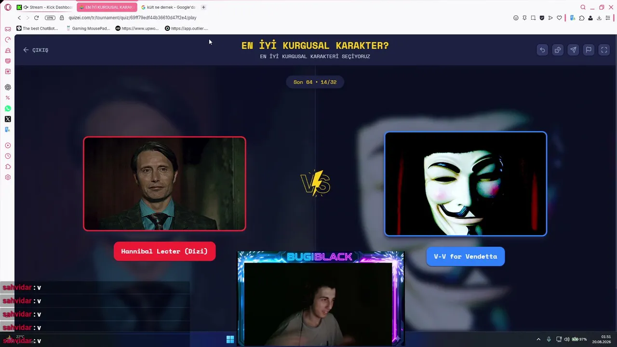Click the microphone tray icon
This screenshot has height=347, width=617.
pos(549,339)
